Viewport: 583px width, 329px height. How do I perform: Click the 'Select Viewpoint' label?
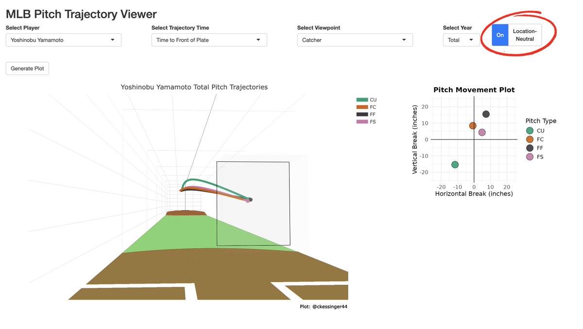click(x=319, y=28)
